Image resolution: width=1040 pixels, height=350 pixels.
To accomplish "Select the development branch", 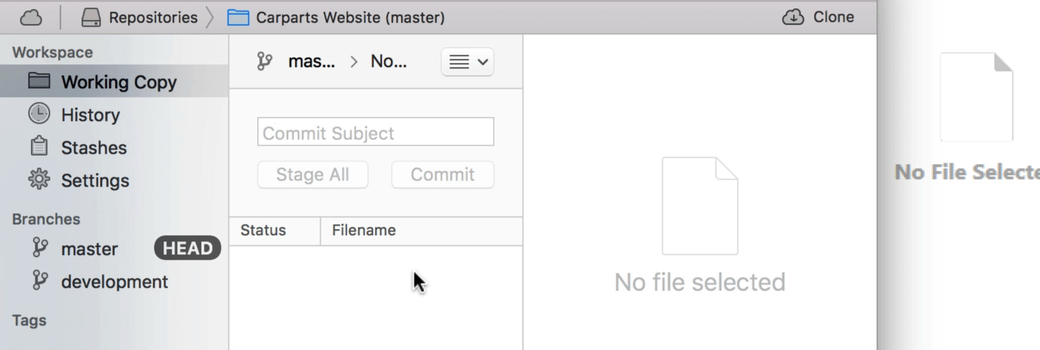I will point(114,282).
